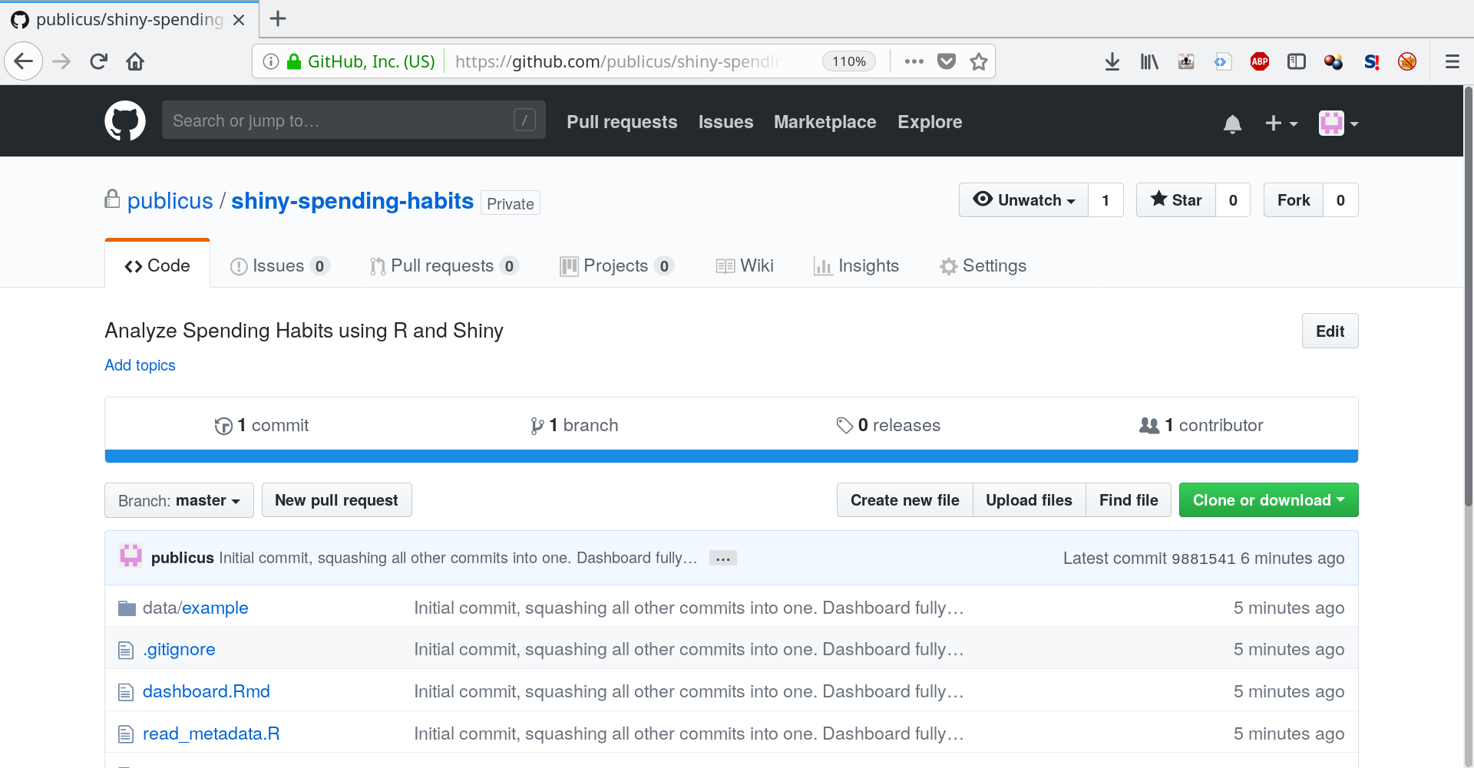The image size is (1474, 768).
Task: Switch to the Insights tab
Action: 856,265
